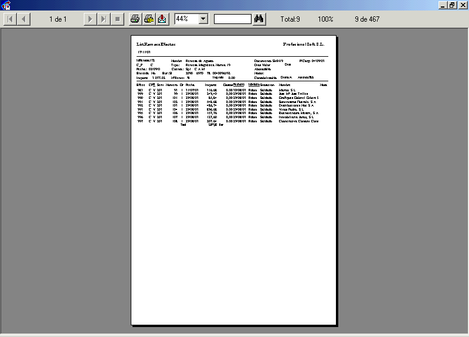This screenshot has width=469, height=337.
Task: Click inside the 44% zoom value box
Action: pyautogui.click(x=186, y=19)
